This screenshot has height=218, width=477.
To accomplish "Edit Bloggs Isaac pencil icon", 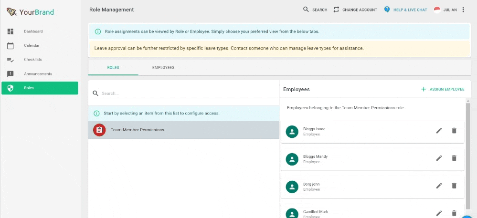I will point(439,131).
